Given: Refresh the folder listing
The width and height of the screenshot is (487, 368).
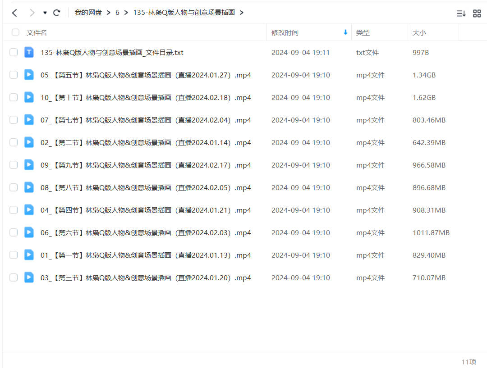Looking at the screenshot, I should pos(56,13).
